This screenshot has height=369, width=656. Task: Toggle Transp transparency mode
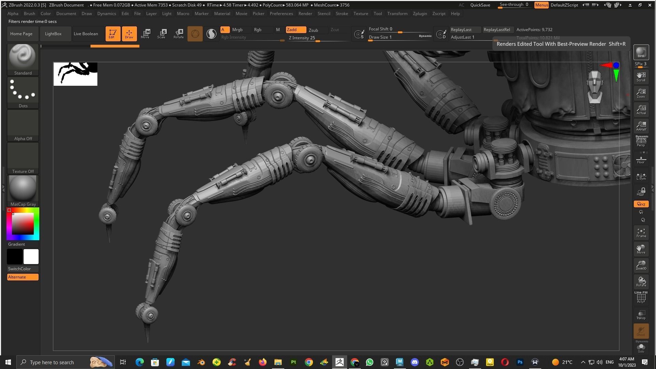click(641, 315)
